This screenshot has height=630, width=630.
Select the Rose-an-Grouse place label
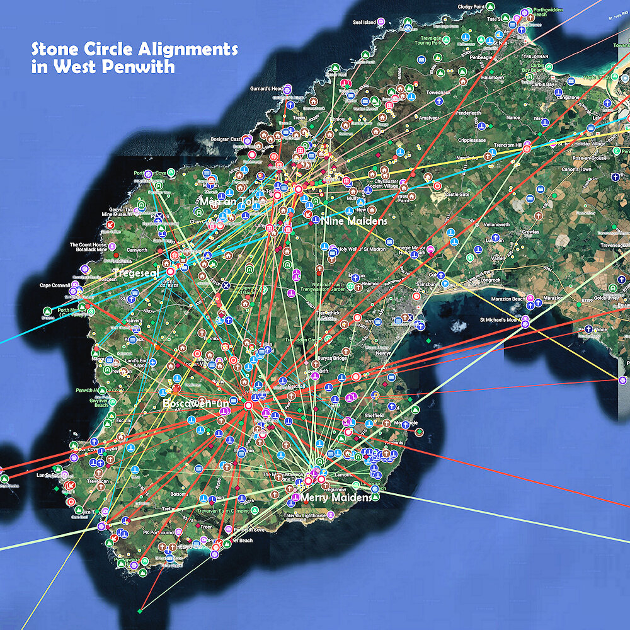[x=589, y=158]
